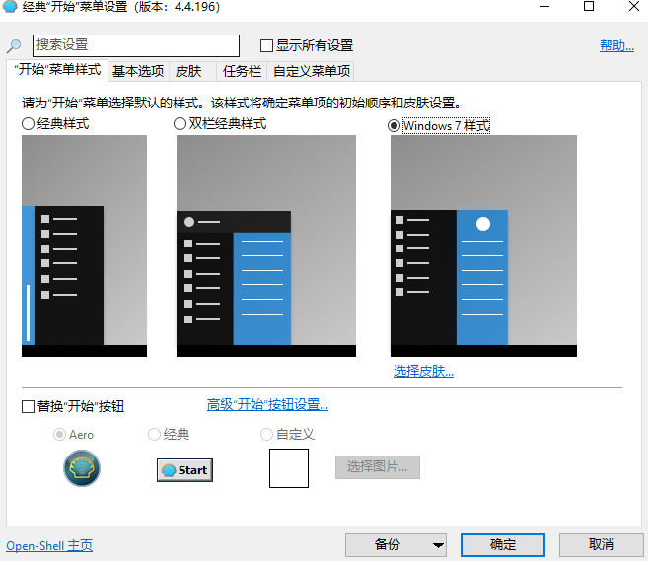
Task: Open the 任务栏 tab
Action: 242,71
